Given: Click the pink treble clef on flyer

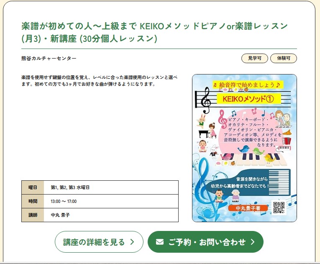Looking at the screenshot, I should [x=223, y=119].
